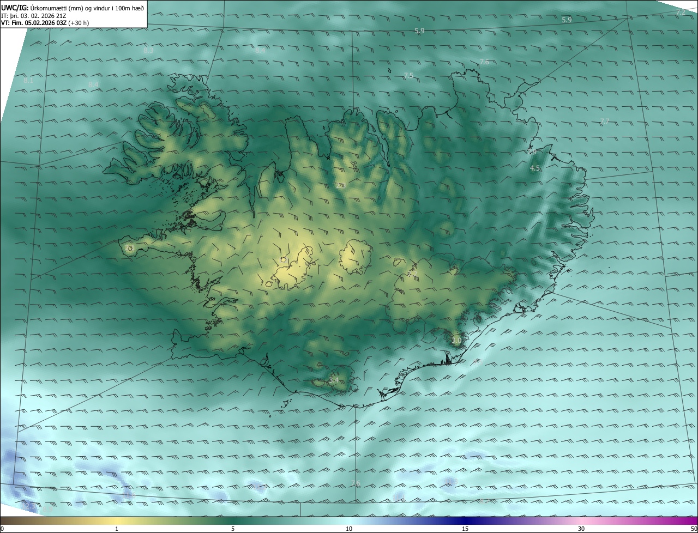698x533 pixels.
Task: Click the color scale tick label 5
Action: (233, 529)
